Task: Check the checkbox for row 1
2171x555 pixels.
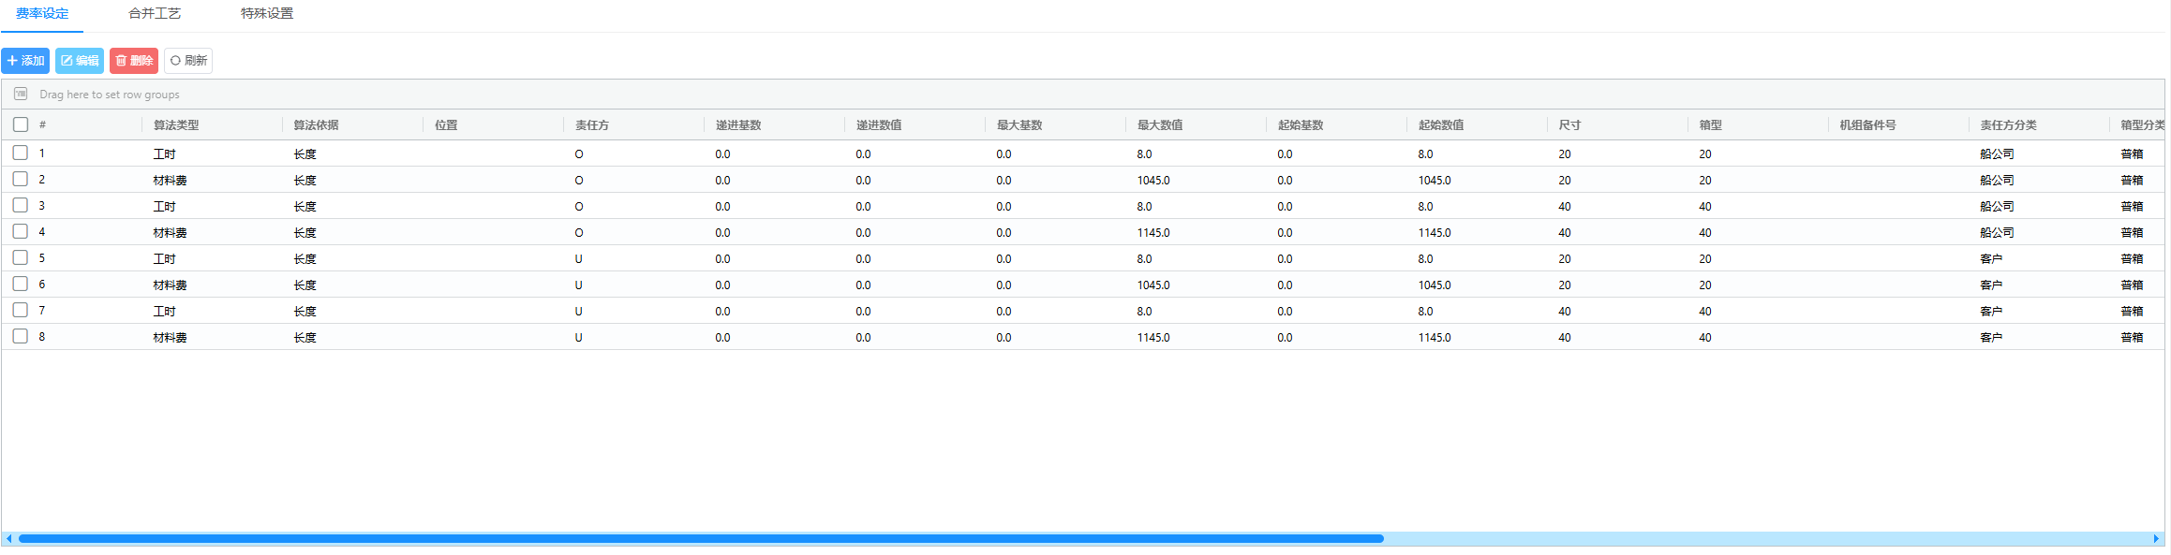Action: [x=21, y=153]
